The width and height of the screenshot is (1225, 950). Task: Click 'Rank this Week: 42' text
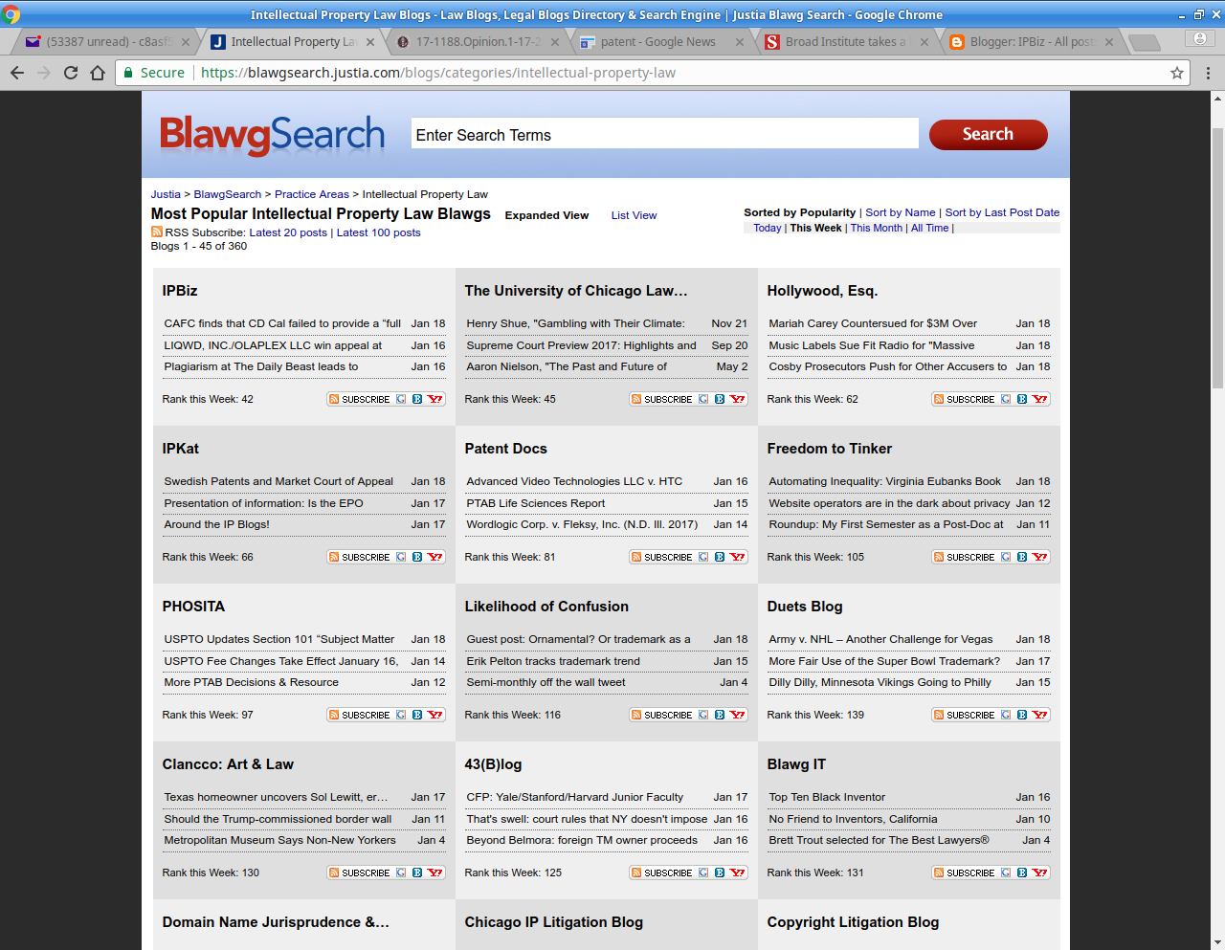pyautogui.click(x=208, y=399)
